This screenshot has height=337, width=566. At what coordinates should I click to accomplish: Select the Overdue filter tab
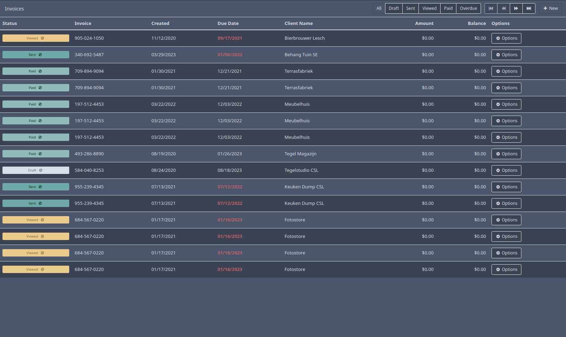[468, 8]
